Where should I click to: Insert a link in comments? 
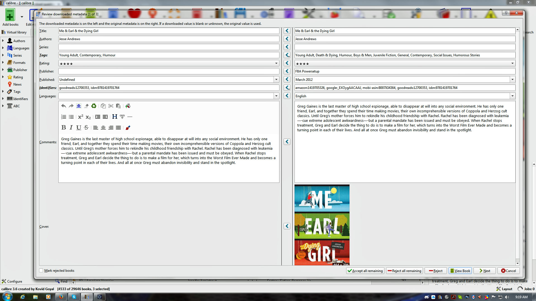(x=122, y=117)
